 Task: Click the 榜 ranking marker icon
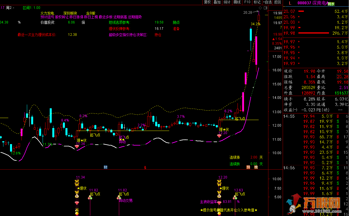256,167
